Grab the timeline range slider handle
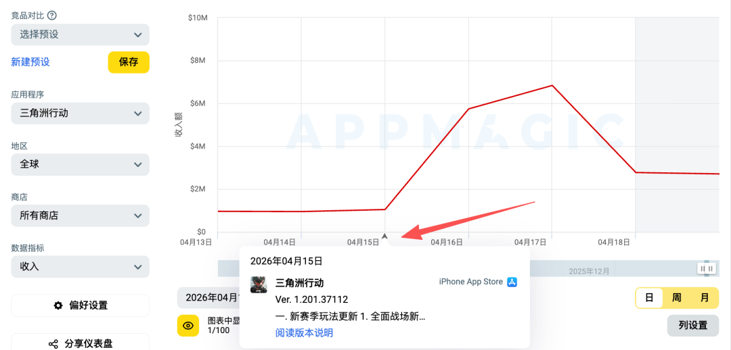Viewport: 731px width, 350px height. tap(707, 268)
